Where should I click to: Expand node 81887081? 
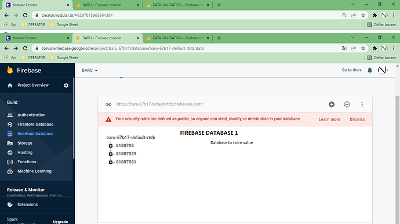click(111, 162)
